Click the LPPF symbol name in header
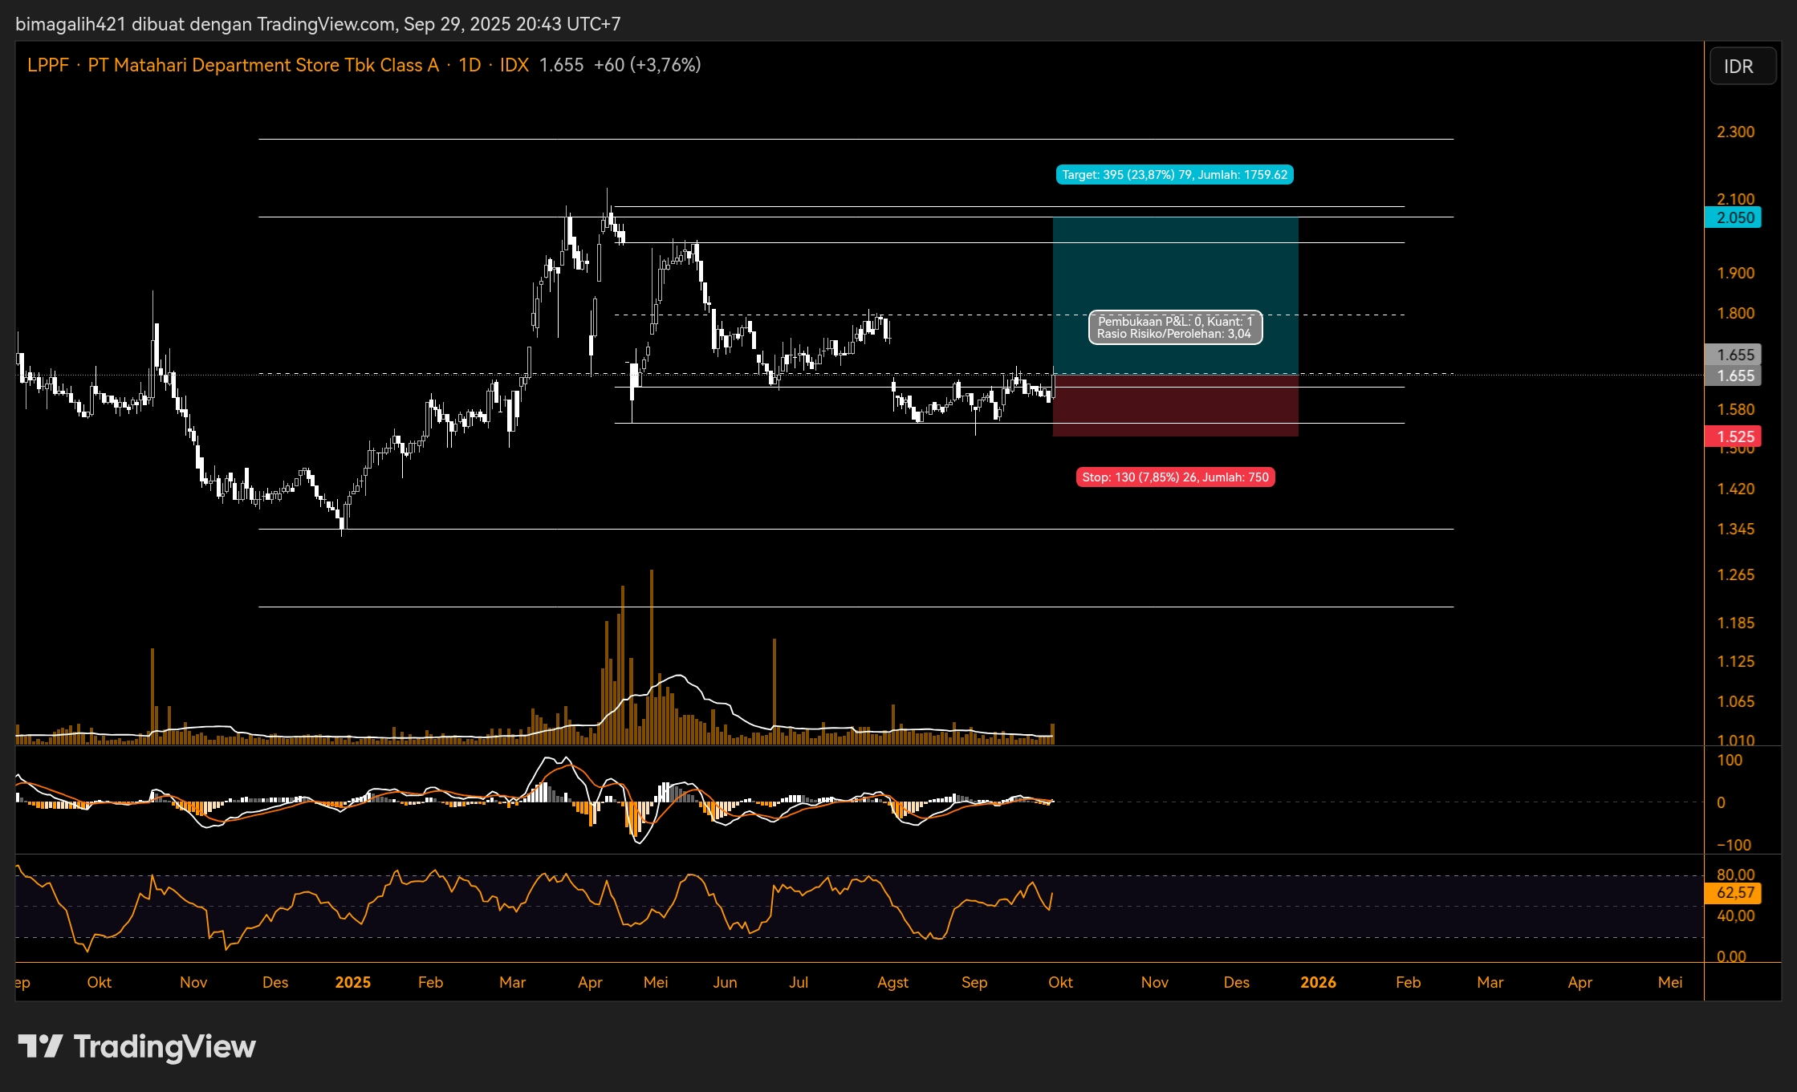 pos(48,65)
